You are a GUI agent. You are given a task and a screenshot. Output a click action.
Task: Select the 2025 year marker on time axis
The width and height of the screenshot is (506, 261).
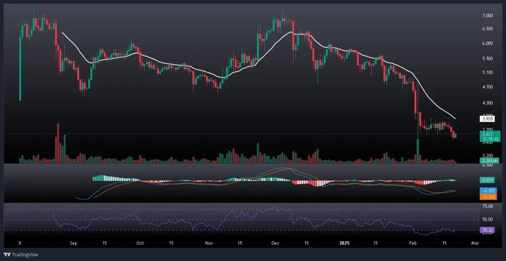[344, 243]
